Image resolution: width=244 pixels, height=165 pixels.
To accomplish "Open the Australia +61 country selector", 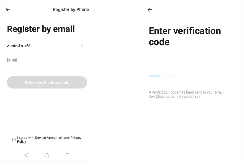I will pyautogui.click(x=19, y=46).
